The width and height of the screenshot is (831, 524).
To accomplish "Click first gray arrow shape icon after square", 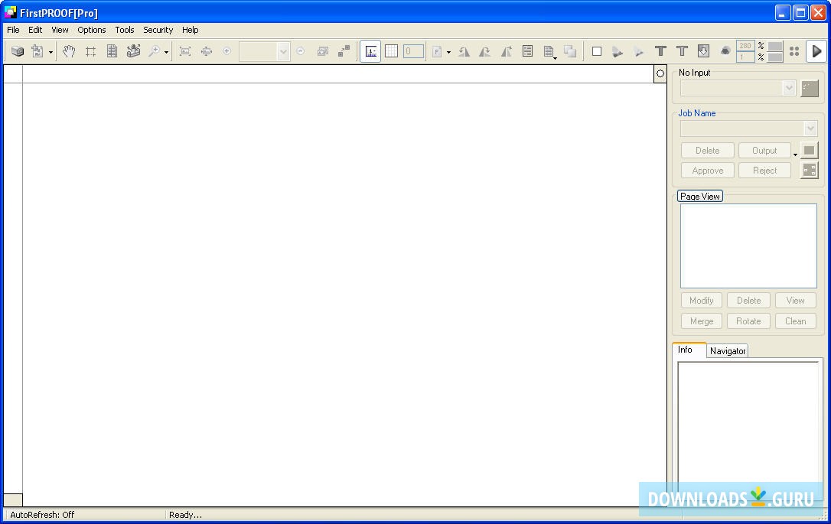I will (618, 51).
